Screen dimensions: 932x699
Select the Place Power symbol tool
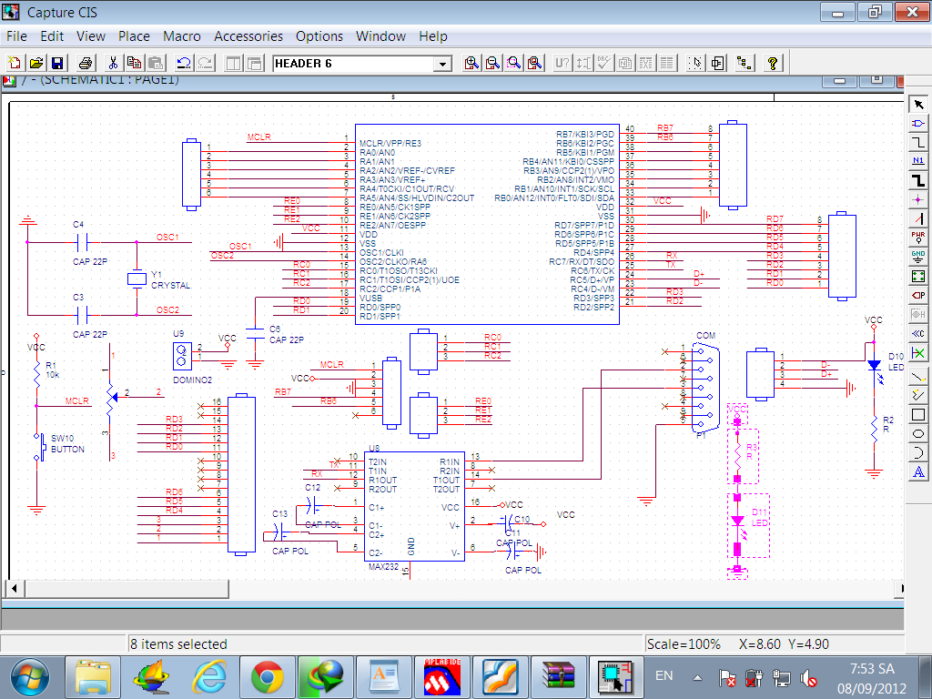pos(918,238)
